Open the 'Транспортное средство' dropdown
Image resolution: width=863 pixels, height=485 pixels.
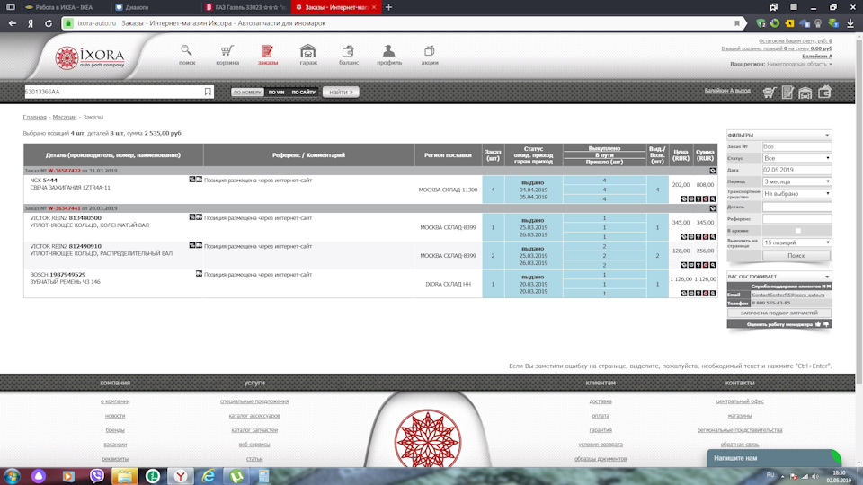(796, 194)
